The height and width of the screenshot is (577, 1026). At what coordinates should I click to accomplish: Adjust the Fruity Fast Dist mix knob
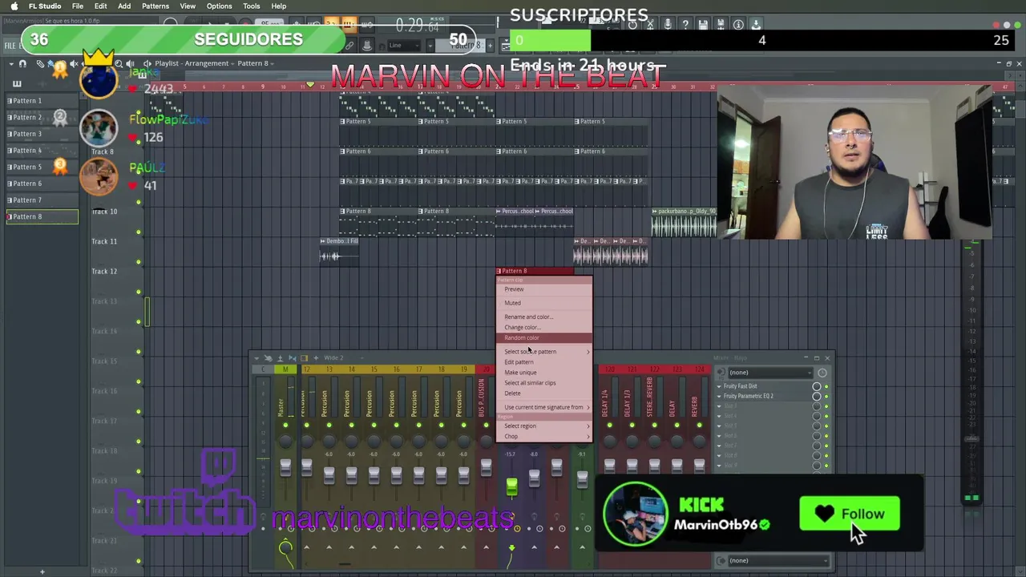click(x=817, y=386)
